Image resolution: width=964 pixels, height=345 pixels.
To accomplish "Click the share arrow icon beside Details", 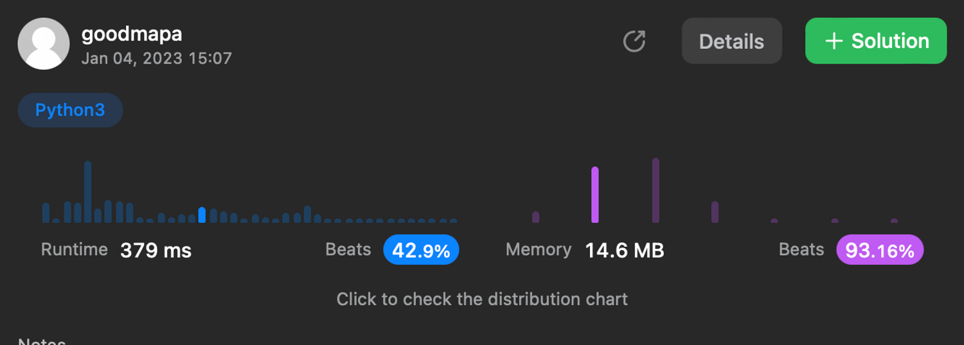I will tap(634, 41).
